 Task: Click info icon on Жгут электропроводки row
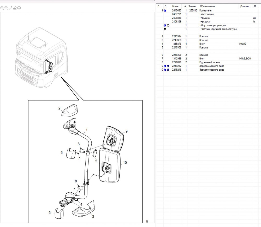click(x=165, y=26)
